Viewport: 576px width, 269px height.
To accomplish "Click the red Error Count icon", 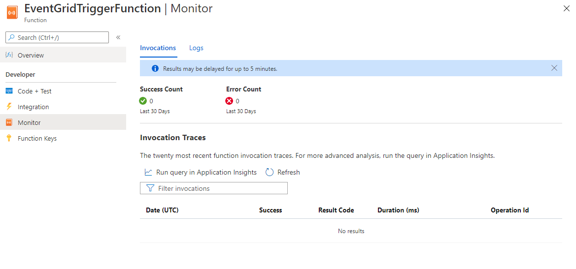I will 229,101.
